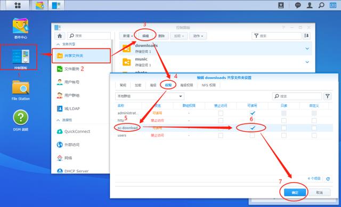Image resolution: width=341 pixels, height=207 pixels.
Task: Click the main menu grid icon
Action: point(18,5)
